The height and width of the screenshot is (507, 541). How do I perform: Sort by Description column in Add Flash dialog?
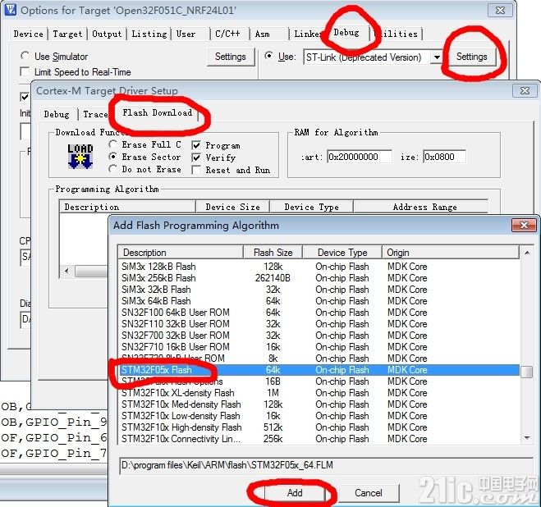point(181,253)
